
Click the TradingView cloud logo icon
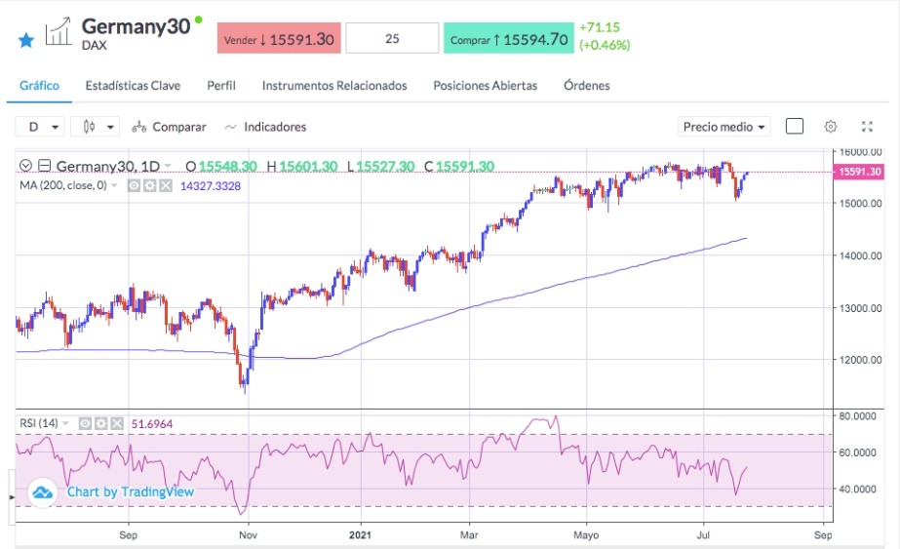pyautogui.click(x=43, y=492)
